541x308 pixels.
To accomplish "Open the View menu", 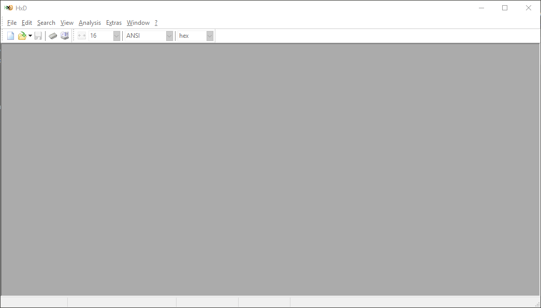I will tap(67, 23).
